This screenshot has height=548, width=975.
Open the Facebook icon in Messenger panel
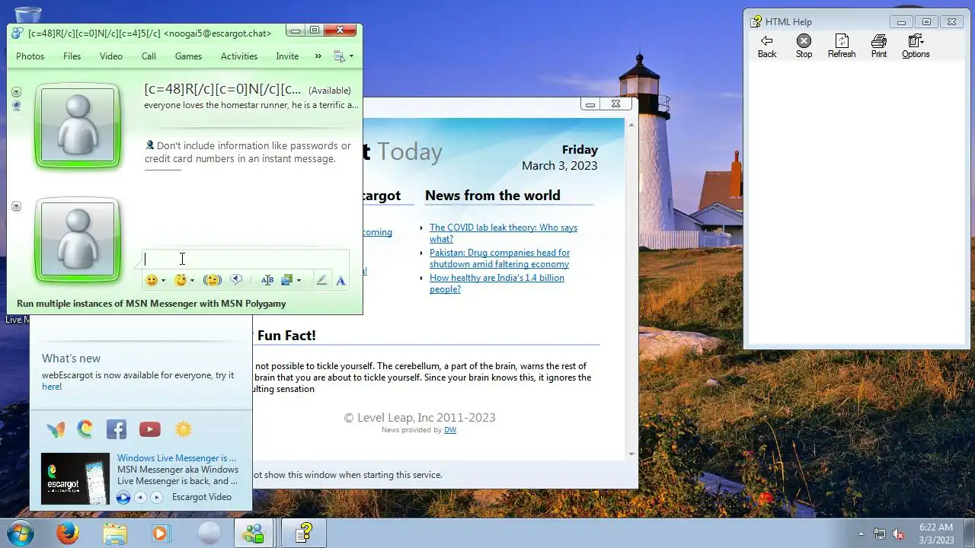click(x=117, y=429)
